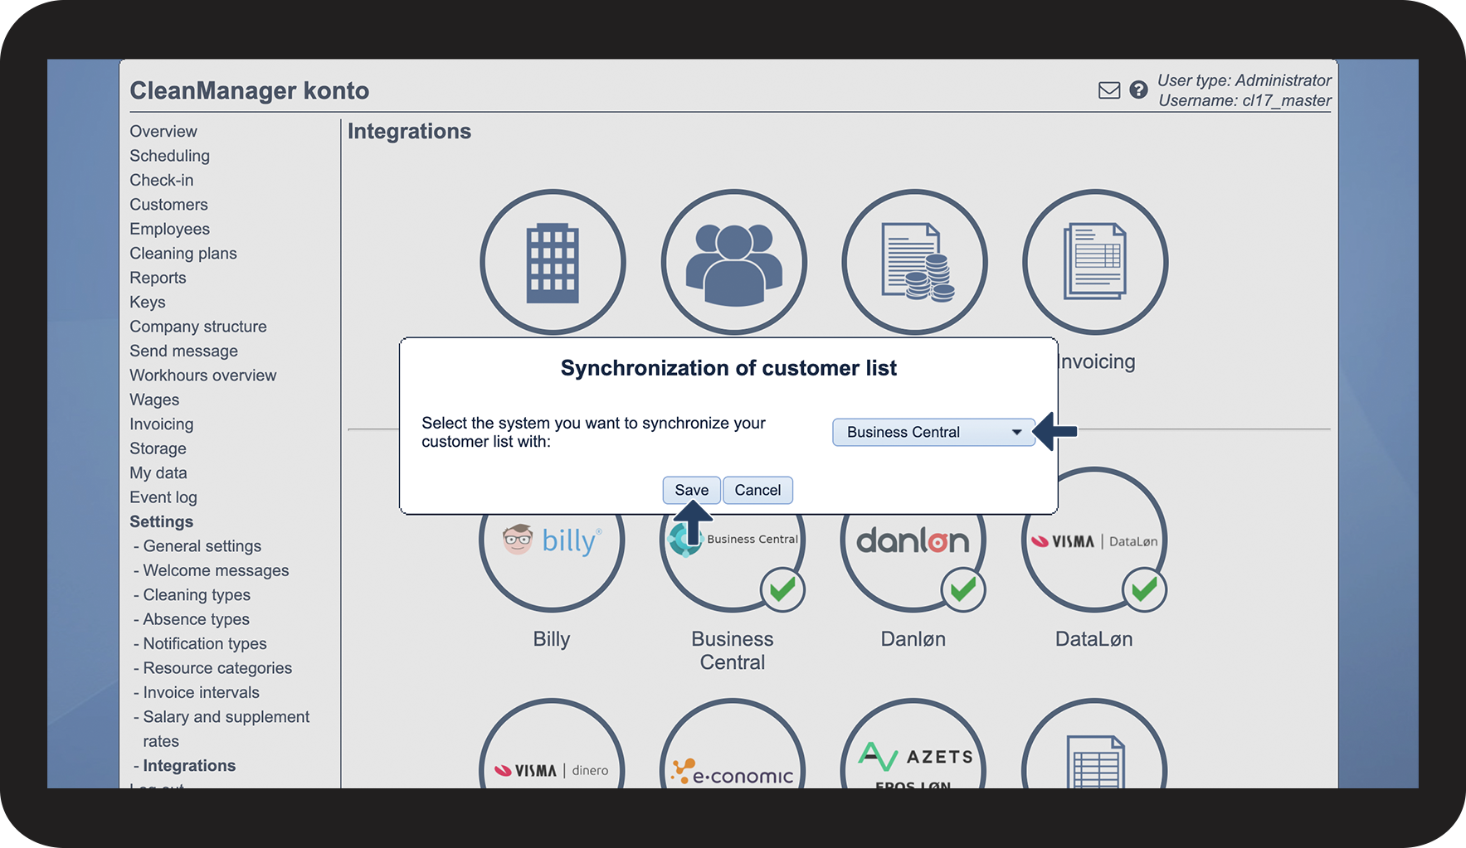Cancel the customer list synchronization dialog
Screen dimensions: 1466x848
pos(757,490)
